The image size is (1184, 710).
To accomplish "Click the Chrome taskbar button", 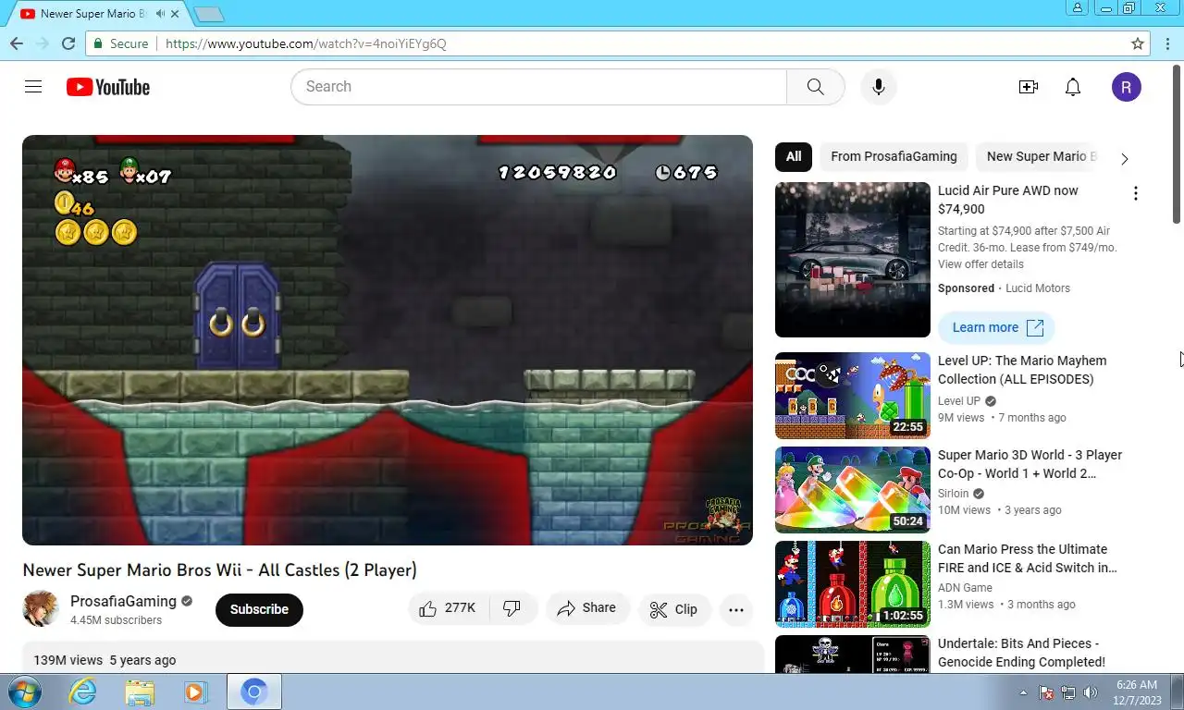I will pos(254,692).
